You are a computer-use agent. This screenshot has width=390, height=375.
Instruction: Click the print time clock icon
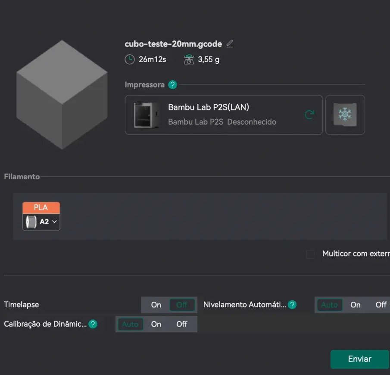tap(130, 59)
